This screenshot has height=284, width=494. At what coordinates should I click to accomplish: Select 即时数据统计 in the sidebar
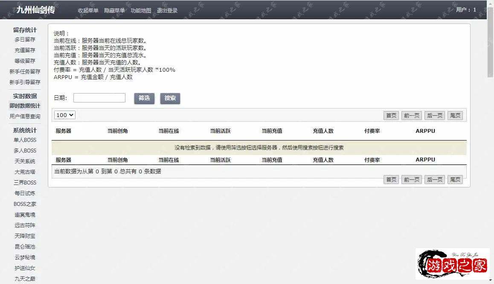[25, 106]
